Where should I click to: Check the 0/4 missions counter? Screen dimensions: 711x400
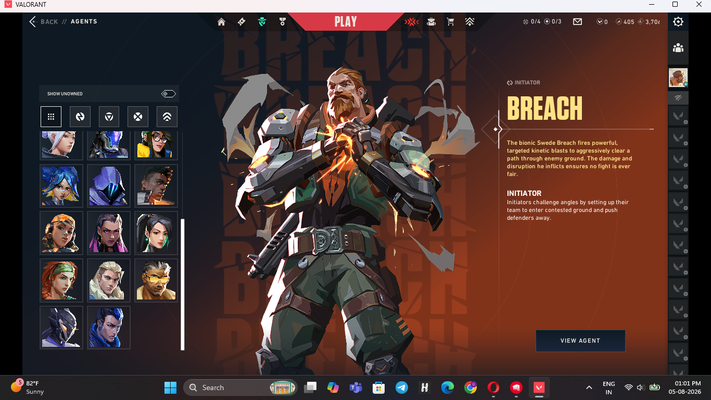[531, 22]
